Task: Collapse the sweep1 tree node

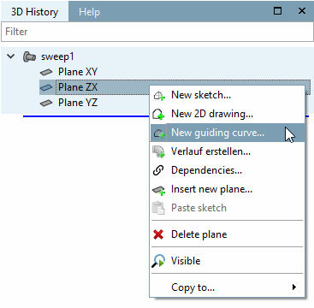Action: 10,56
